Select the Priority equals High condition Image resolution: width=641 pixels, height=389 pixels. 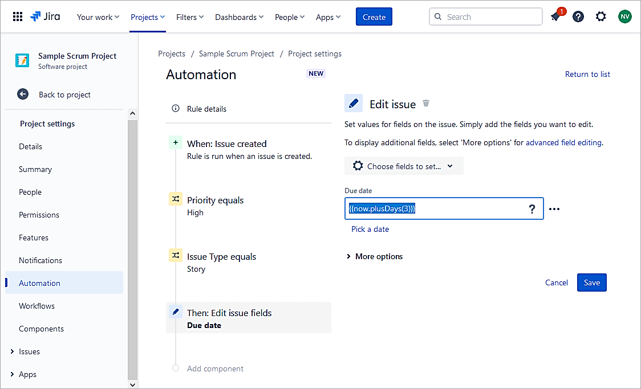(x=215, y=206)
